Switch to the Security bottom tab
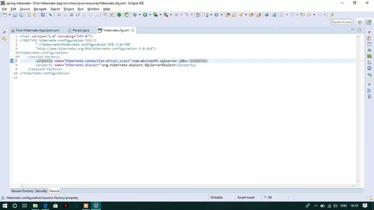 click(41, 191)
